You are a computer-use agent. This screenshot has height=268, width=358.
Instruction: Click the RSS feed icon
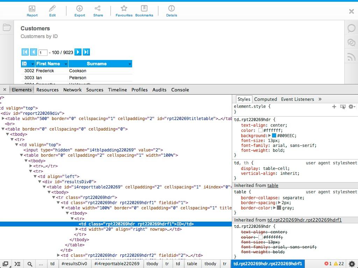351,57
